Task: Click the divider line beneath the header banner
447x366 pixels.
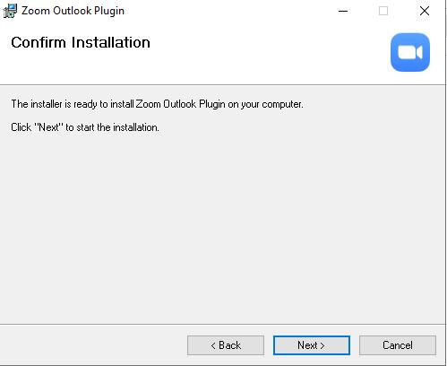Action: [222, 85]
